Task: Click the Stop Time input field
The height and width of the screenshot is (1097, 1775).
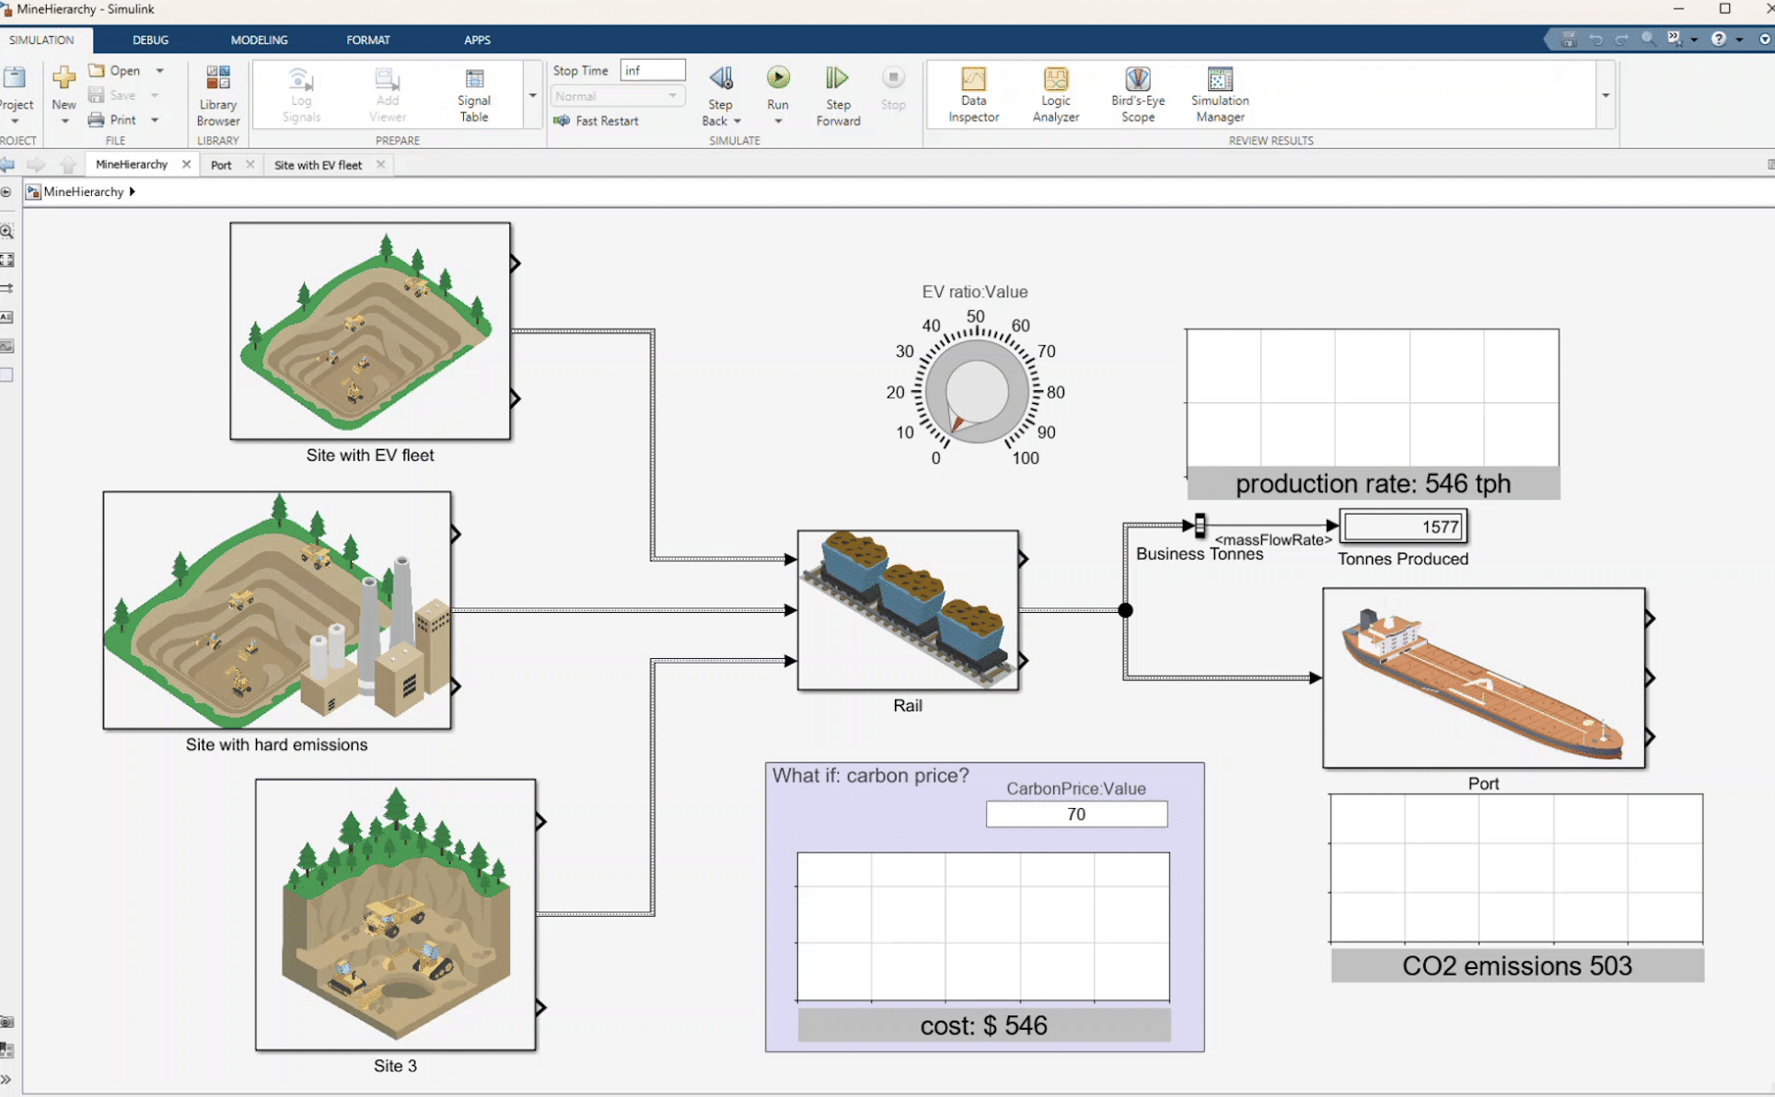Action: point(653,70)
